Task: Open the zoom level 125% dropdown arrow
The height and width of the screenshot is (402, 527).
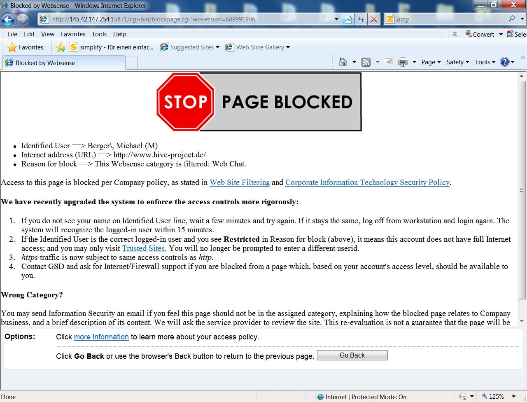Action: click(513, 397)
